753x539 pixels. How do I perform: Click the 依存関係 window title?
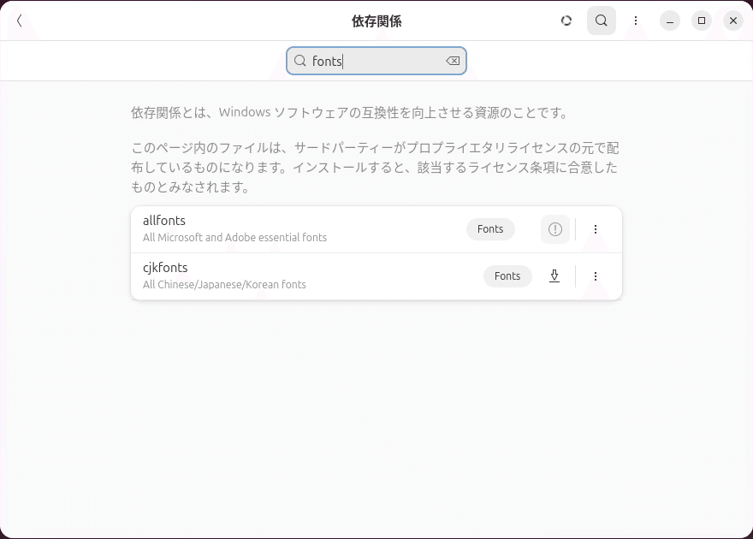(x=376, y=21)
